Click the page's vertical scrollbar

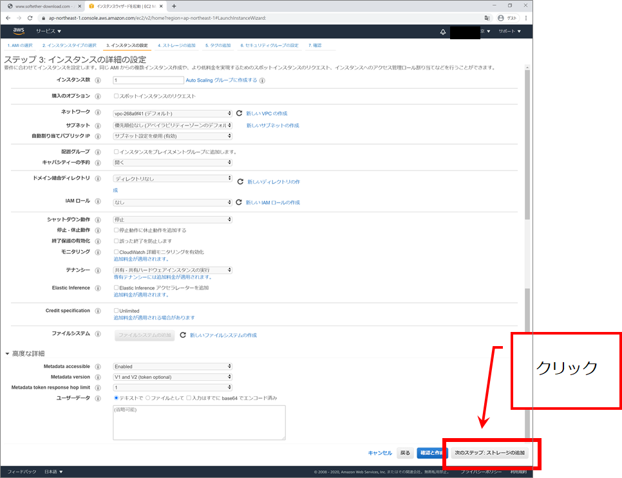[528, 193]
